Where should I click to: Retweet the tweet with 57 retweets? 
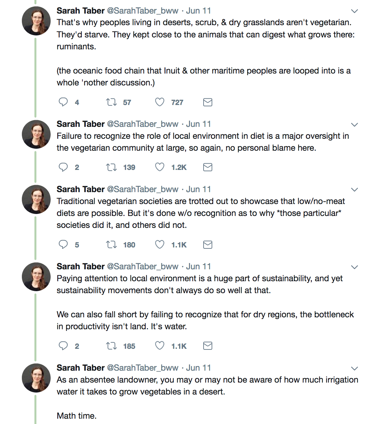[x=111, y=102]
